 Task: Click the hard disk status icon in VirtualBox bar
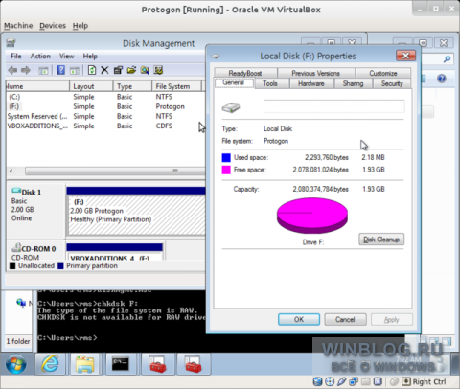(317, 381)
